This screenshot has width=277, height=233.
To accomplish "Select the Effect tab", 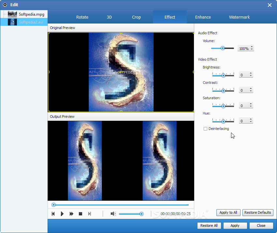I will click(x=170, y=17).
